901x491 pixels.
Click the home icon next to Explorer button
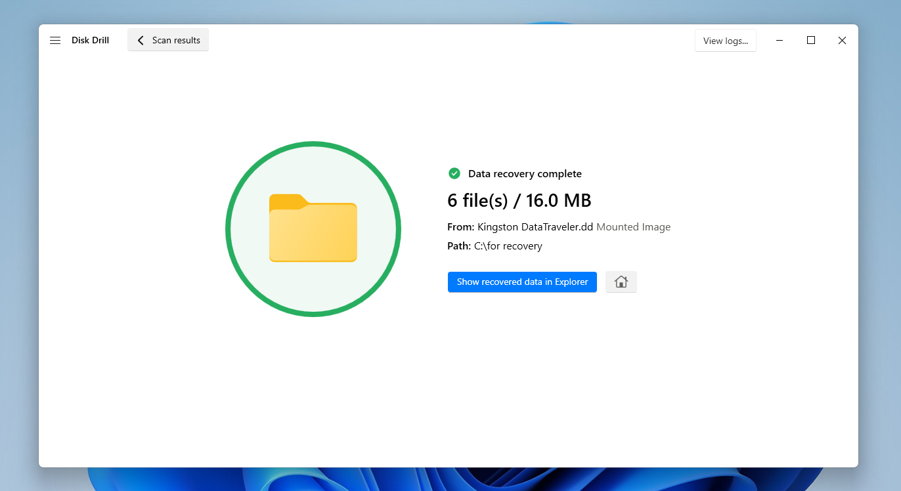click(x=621, y=282)
